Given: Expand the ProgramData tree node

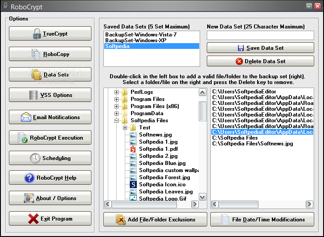Looking at the screenshot, I should tap(116, 113).
